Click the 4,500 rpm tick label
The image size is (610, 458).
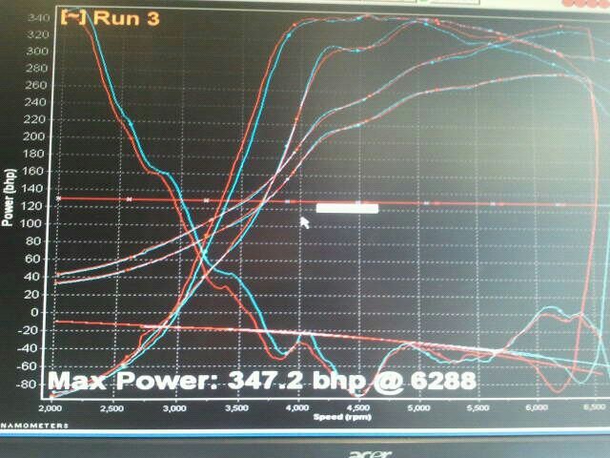(356, 407)
